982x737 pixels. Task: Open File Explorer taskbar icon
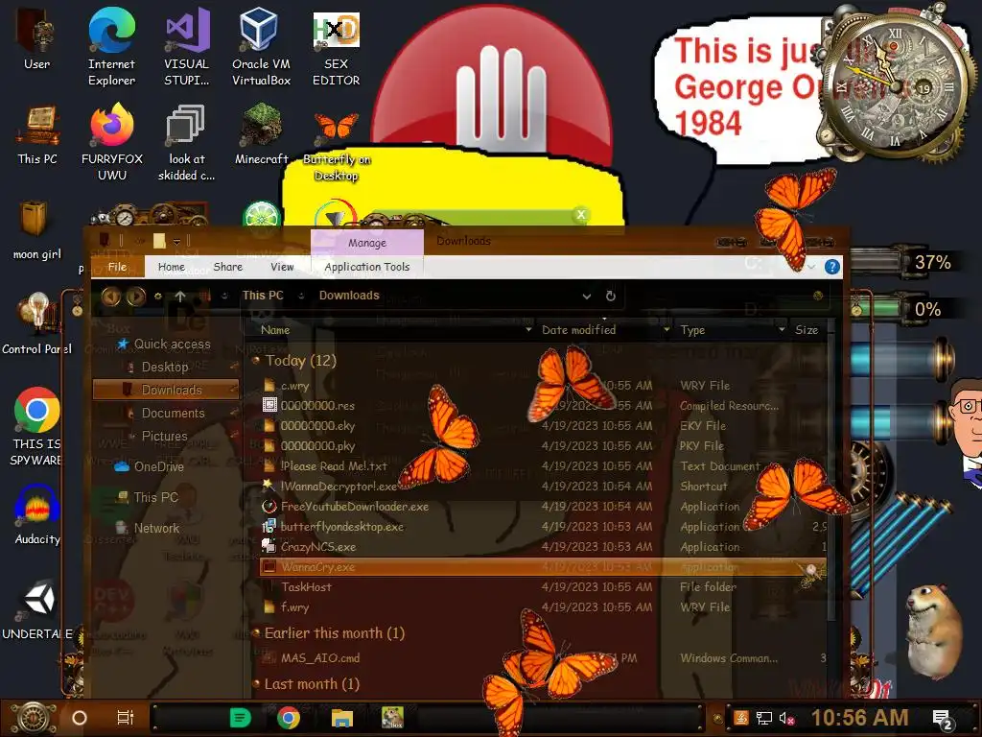coord(342,718)
